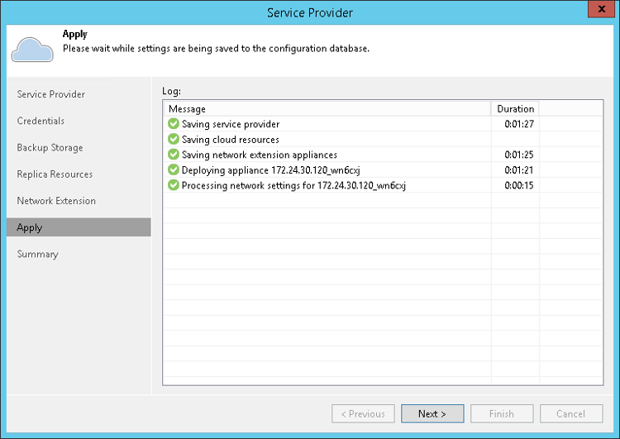The width and height of the screenshot is (620, 439).
Task: Click success icon for Saving cloud resources
Action: tap(174, 140)
